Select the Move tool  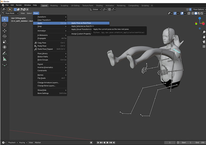click(4, 31)
